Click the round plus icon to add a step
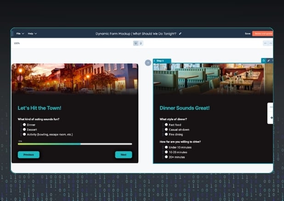The height and width of the screenshot is (201, 284). click(148, 63)
